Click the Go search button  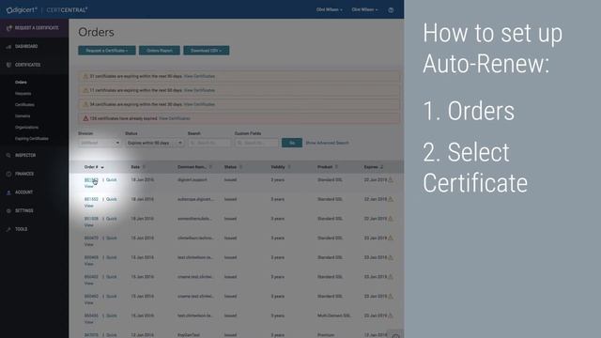tap(292, 143)
